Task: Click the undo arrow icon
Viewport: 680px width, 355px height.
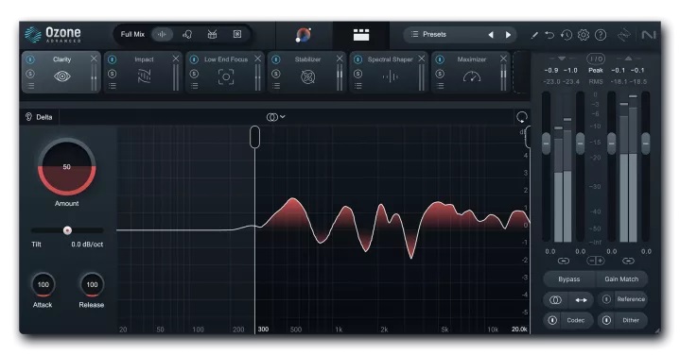Action: point(549,35)
